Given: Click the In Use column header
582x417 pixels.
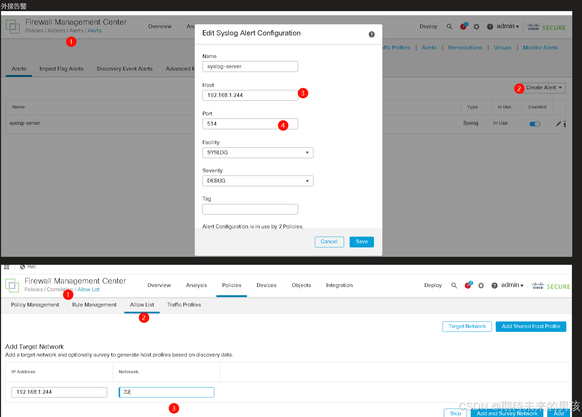Looking at the screenshot, I should pos(504,107).
